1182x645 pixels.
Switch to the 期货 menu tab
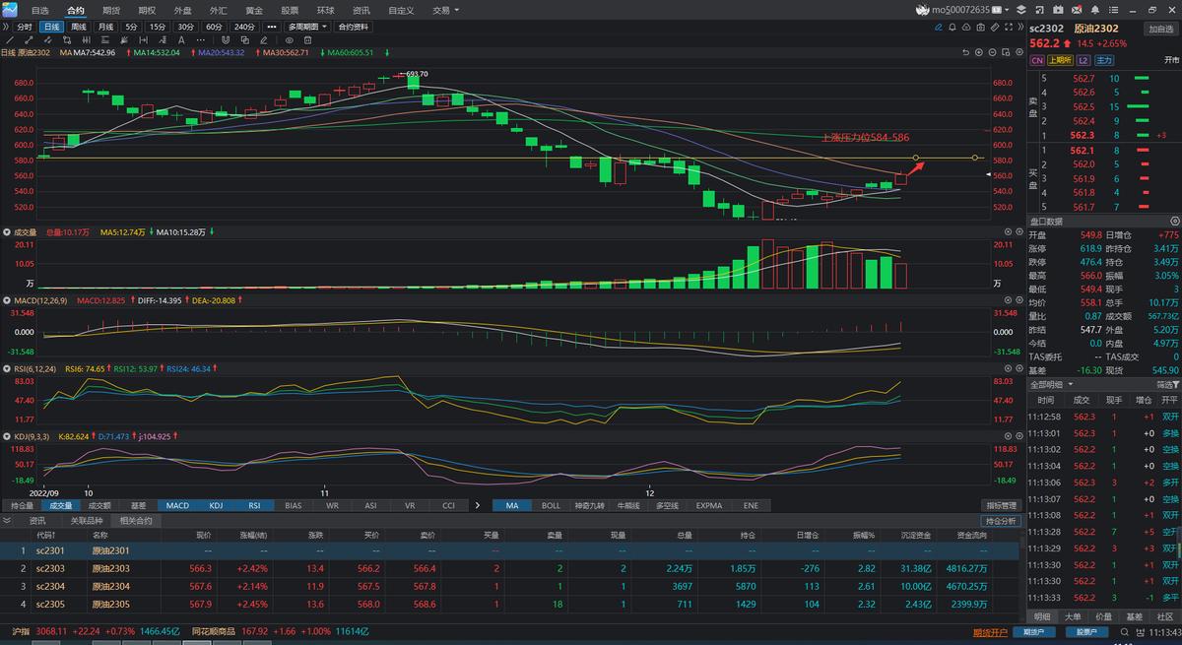[110, 10]
